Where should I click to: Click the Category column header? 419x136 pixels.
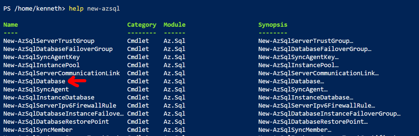click(142, 25)
